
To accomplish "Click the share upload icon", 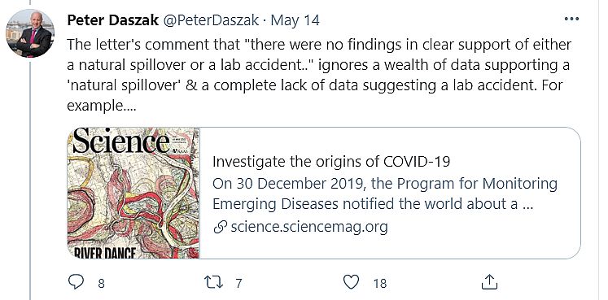I will [x=489, y=282].
